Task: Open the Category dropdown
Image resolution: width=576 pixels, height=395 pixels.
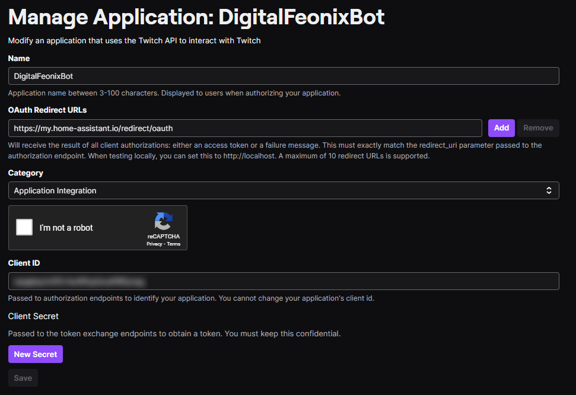Action: [x=283, y=190]
